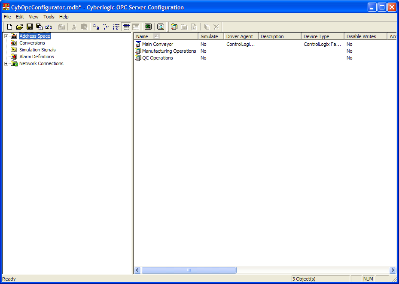Click the magnifier search icon in the toolbar
Viewport: 399px width, 284px height.
(161, 27)
